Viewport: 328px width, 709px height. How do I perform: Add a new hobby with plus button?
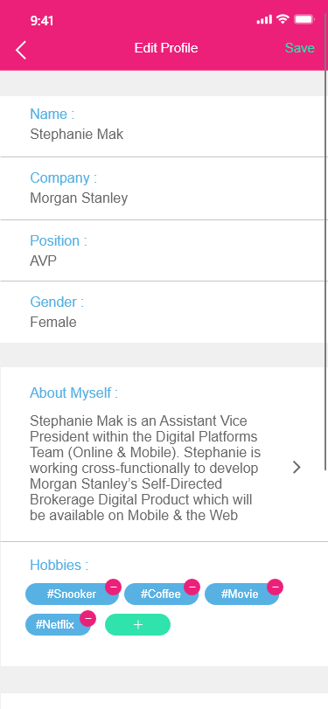coord(138,624)
